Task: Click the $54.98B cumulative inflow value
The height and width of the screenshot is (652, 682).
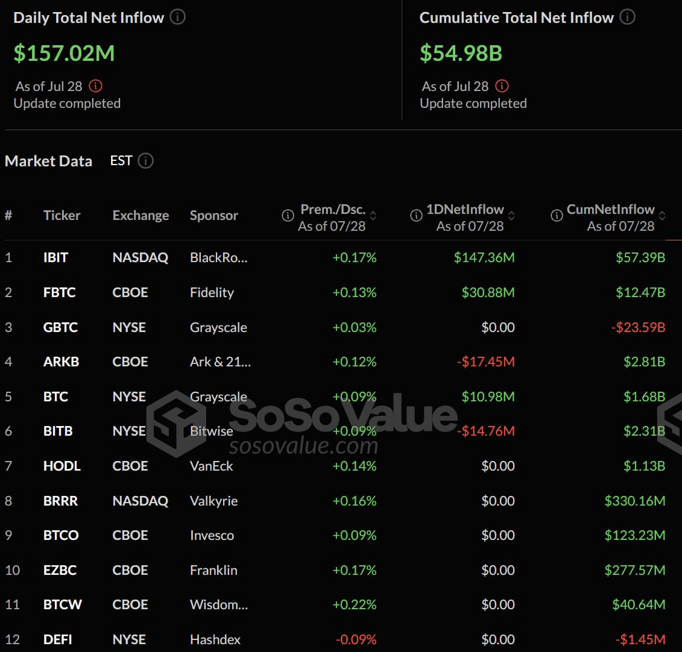Action: [x=461, y=54]
